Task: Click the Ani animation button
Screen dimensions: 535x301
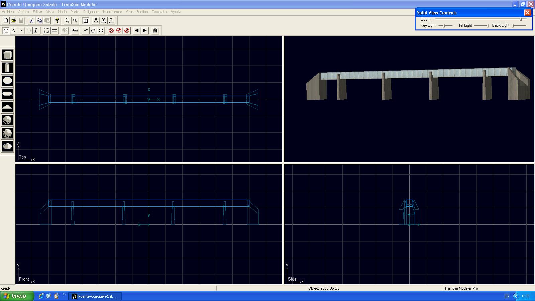Action: [75, 30]
